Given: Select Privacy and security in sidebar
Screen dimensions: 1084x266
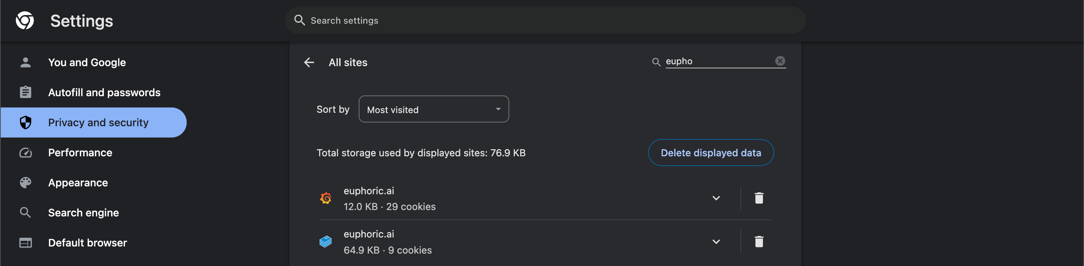Looking at the screenshot, I should pos(98,123).
